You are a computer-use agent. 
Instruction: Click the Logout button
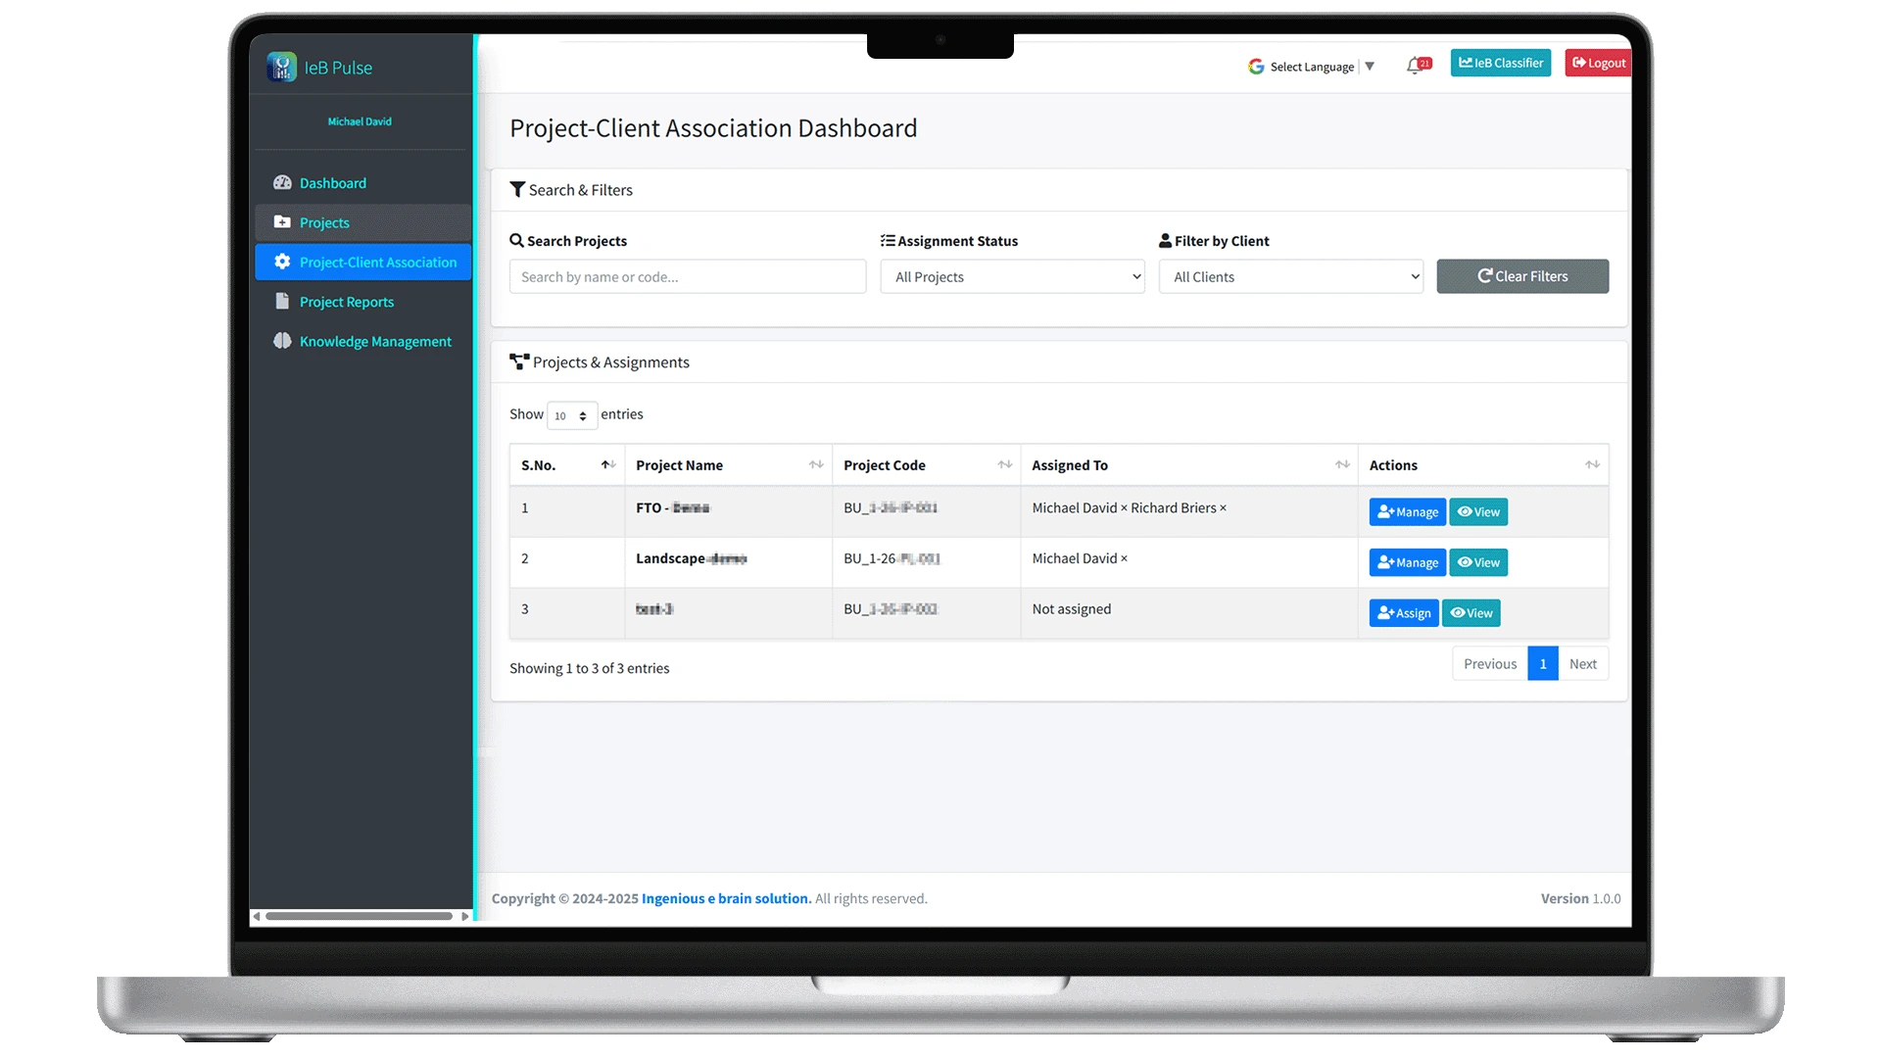pyautogui.click(x=1598, y=63)
